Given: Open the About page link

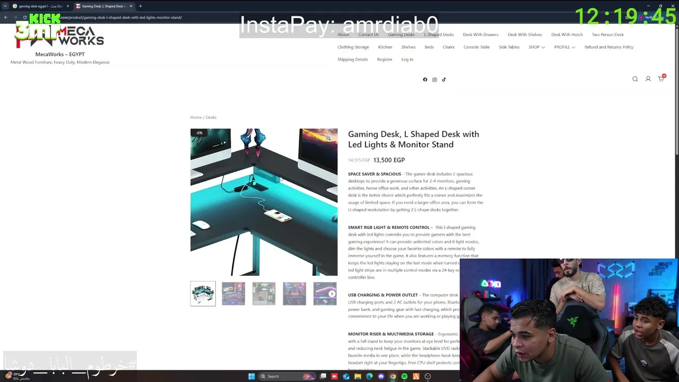Looking at the screenshot, I should (343, 34).
